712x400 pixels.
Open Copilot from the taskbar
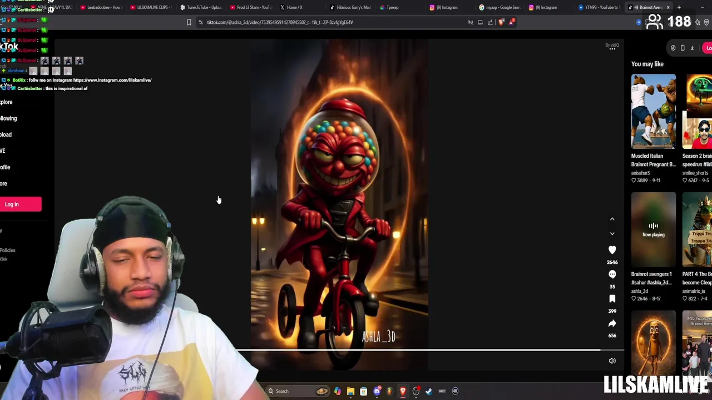pos(338,391)
